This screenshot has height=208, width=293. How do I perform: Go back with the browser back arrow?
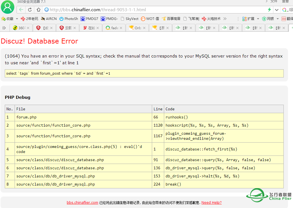click(21, 10)
